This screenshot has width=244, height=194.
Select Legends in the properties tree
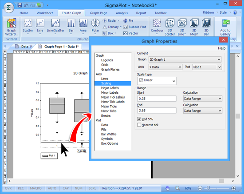107,60
